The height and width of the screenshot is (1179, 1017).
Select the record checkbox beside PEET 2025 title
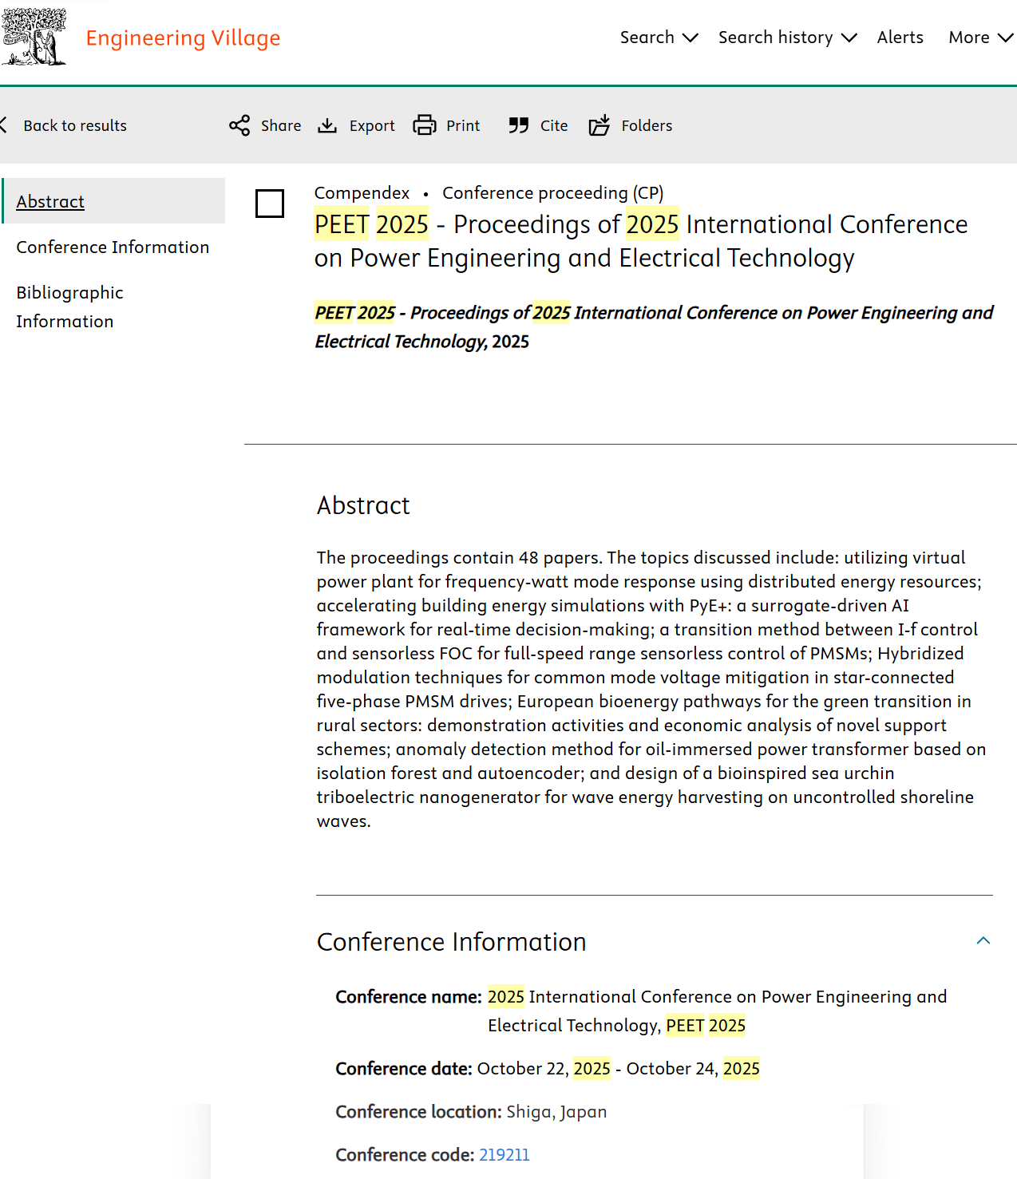pos(270,204)
